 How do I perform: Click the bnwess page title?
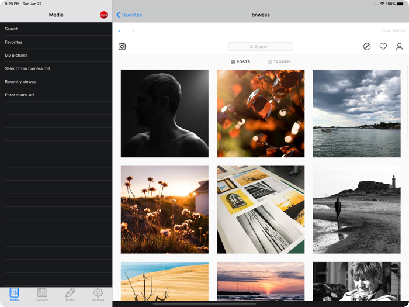click(261, 15)
